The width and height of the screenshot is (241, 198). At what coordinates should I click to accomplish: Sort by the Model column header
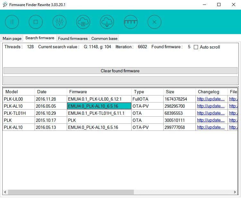tap(19, 92)
